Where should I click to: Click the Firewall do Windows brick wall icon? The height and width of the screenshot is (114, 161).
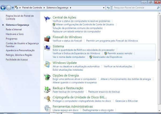(x=47, y=39)
